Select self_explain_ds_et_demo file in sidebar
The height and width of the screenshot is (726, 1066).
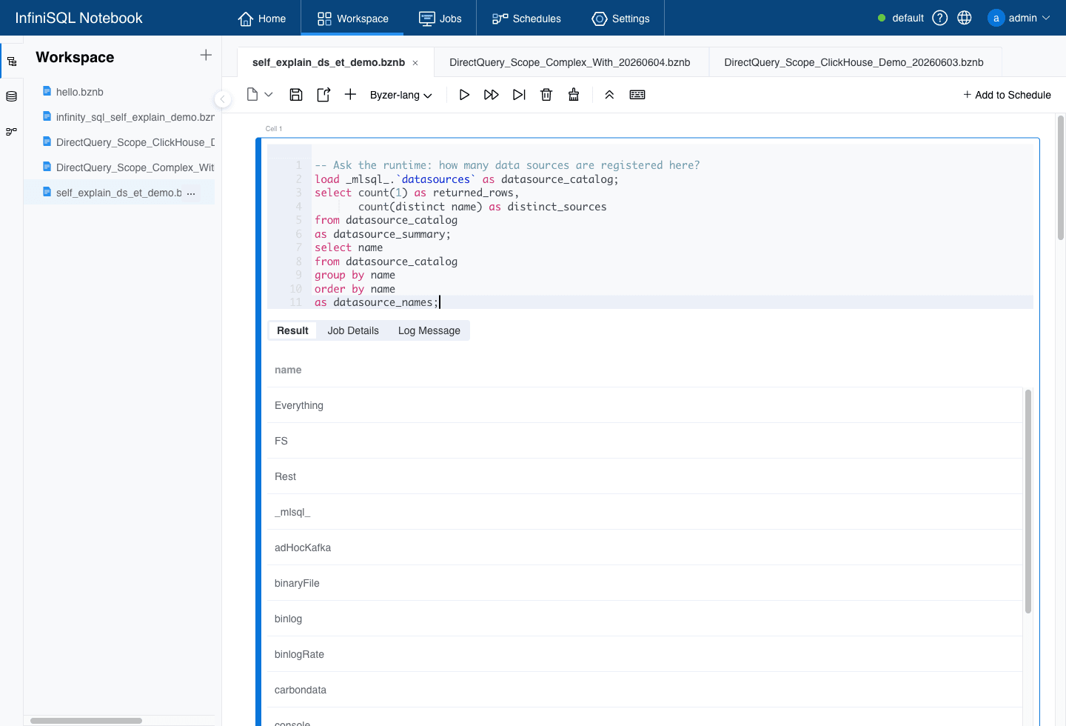pos(118,193)
